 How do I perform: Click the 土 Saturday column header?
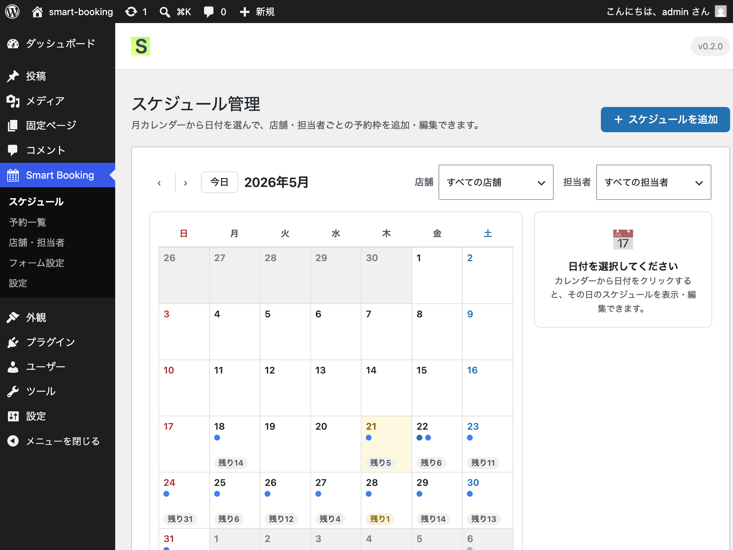[488, 233]
